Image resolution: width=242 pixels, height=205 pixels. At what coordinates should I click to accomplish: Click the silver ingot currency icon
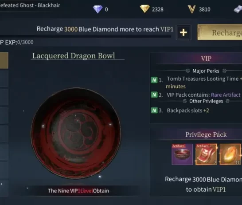(238, 10)
